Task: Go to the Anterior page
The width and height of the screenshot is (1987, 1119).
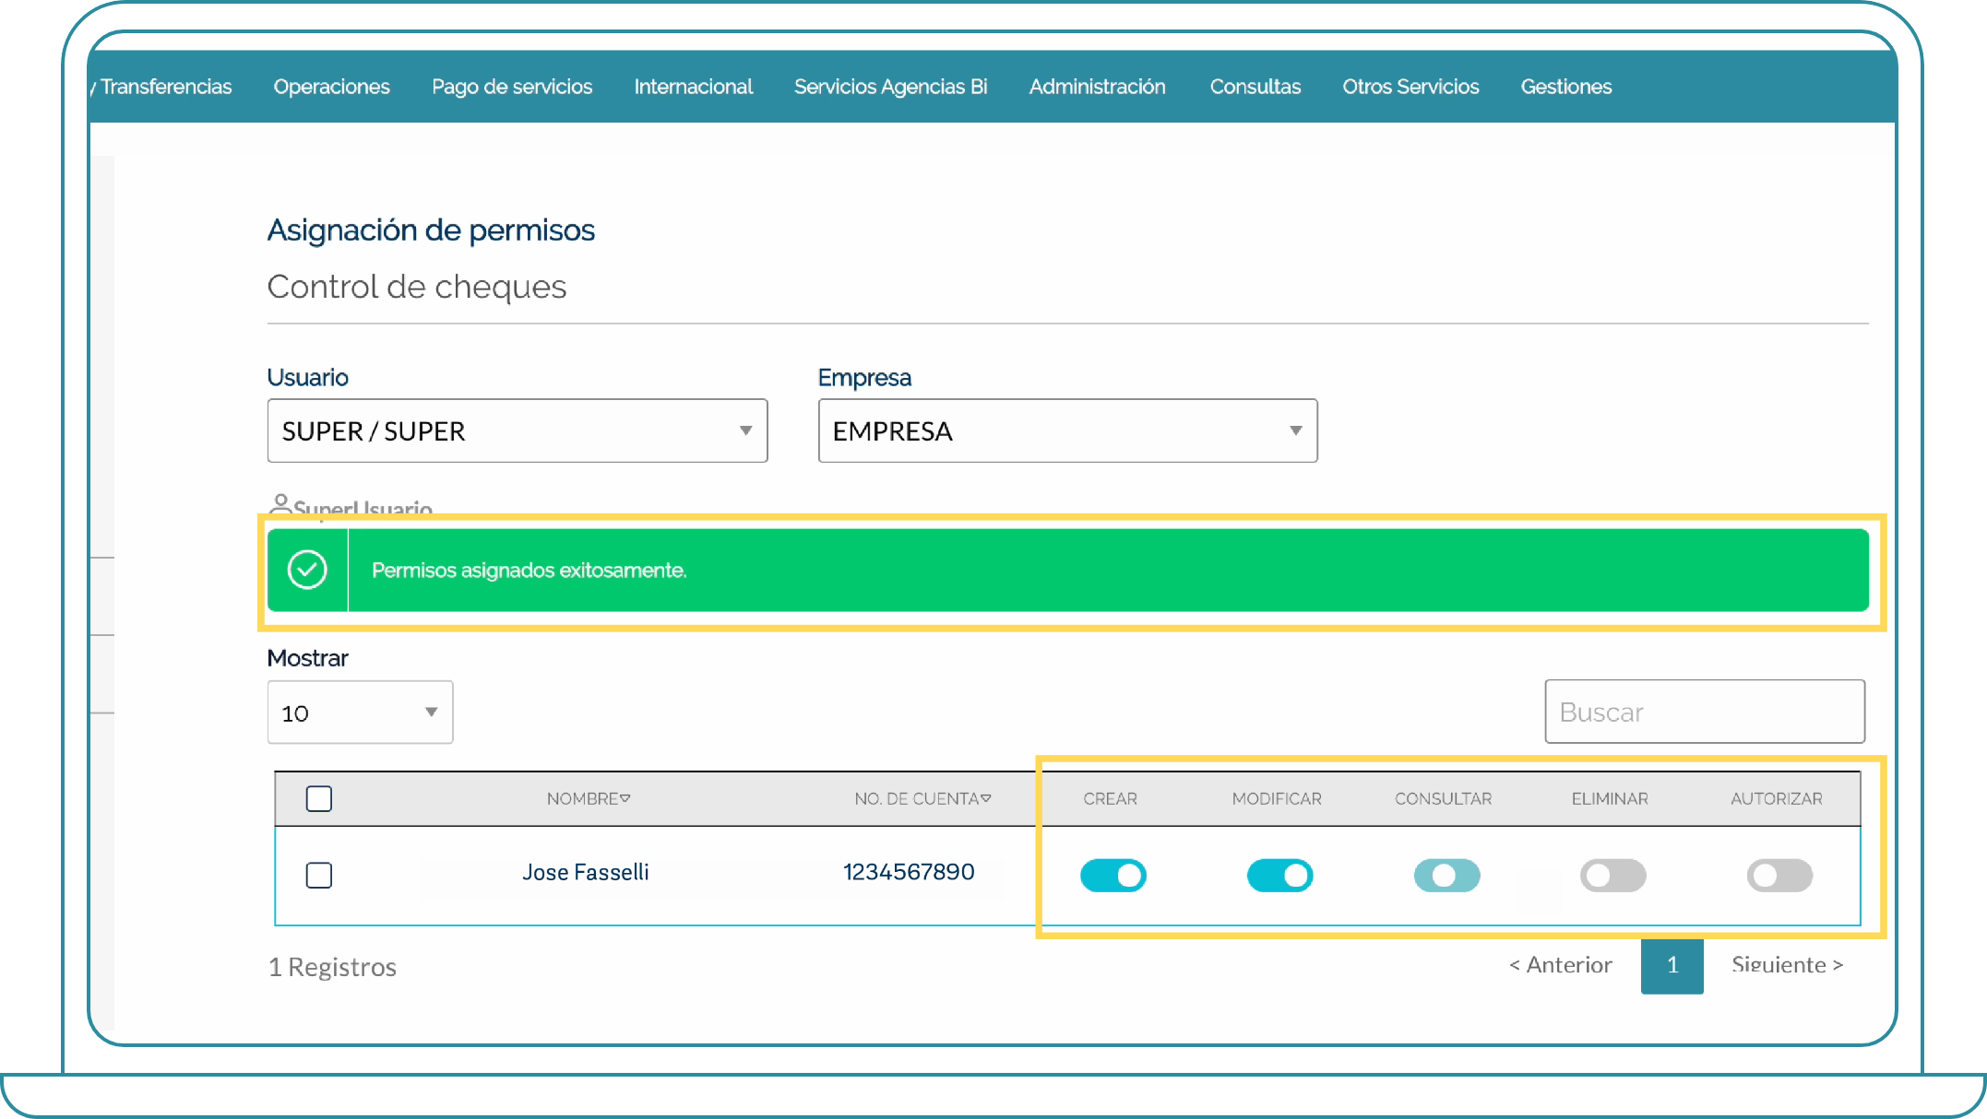Action: [1561, 965]
